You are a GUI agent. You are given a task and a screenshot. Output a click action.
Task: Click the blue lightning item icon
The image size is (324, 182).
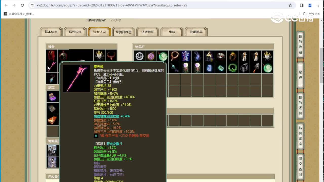click(x=197, y=56)
